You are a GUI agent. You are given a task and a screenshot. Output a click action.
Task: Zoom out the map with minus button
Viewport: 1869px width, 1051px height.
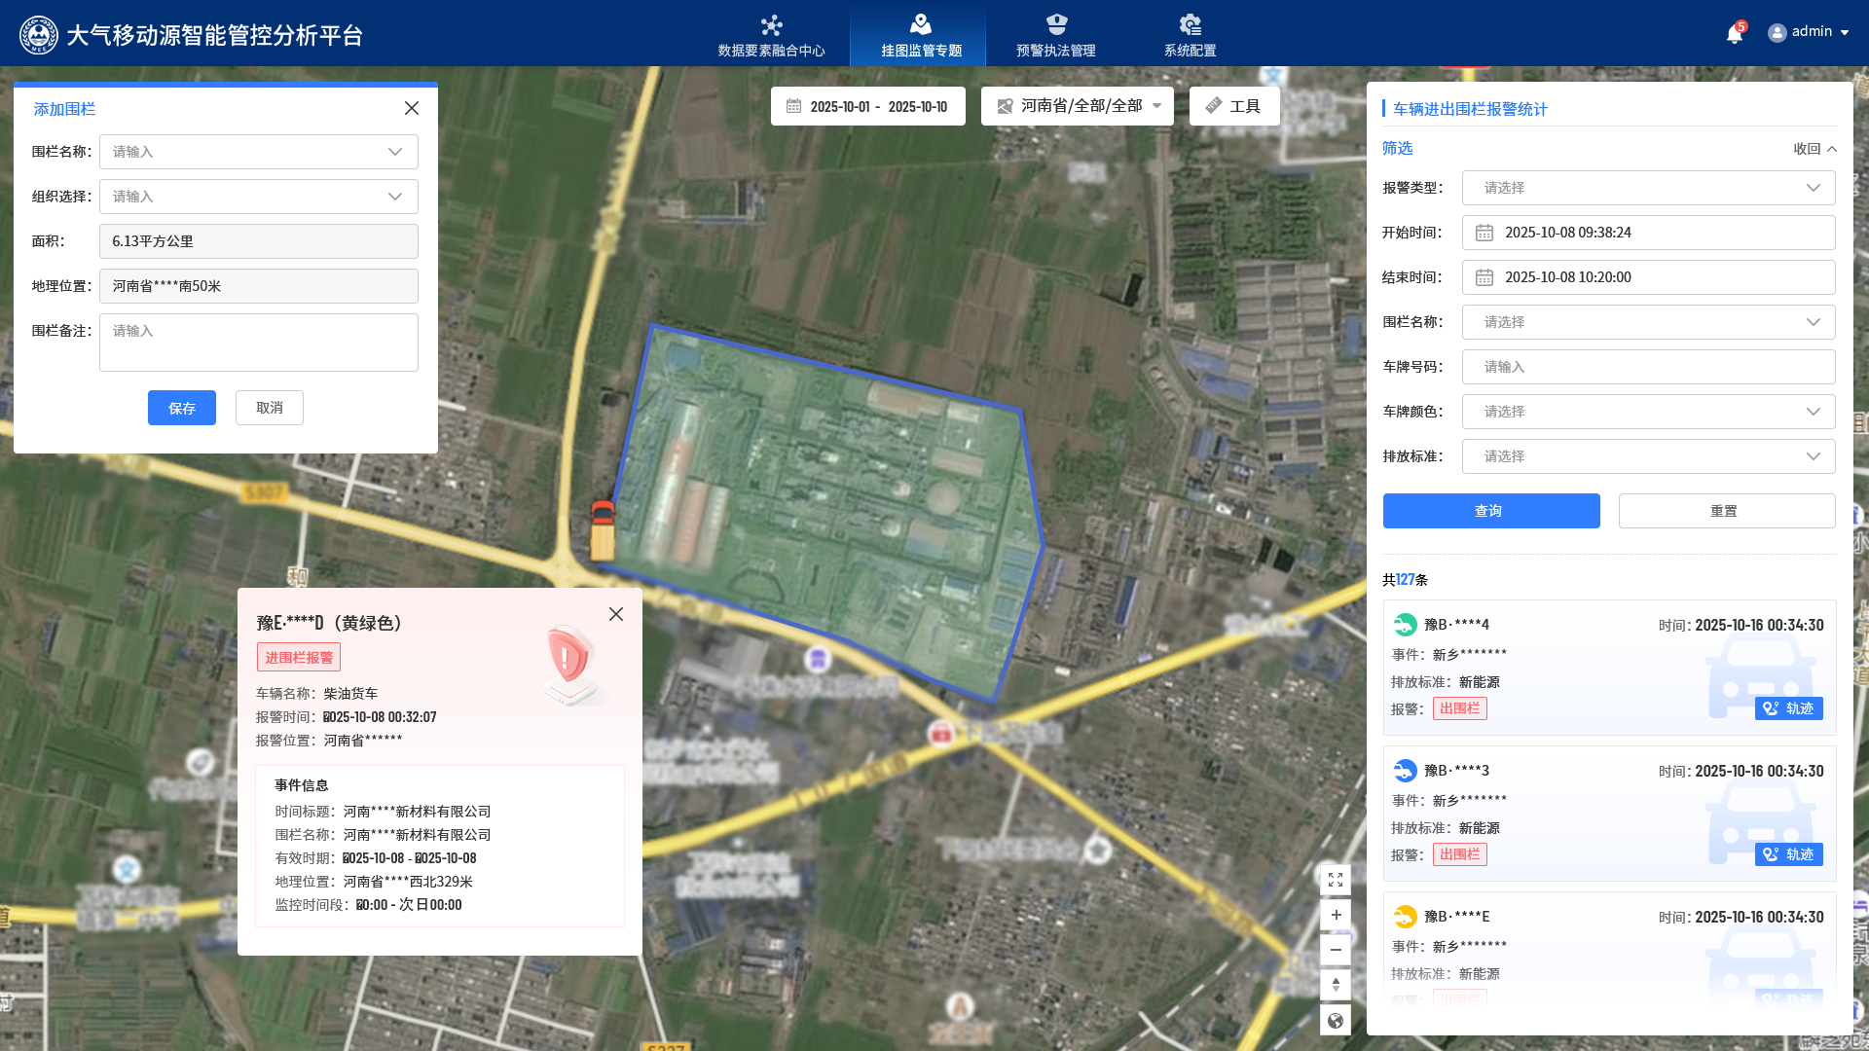click(1336, 950)
